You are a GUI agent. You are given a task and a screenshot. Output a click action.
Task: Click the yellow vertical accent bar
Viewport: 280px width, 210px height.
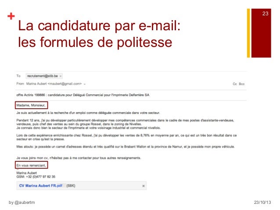248,33
